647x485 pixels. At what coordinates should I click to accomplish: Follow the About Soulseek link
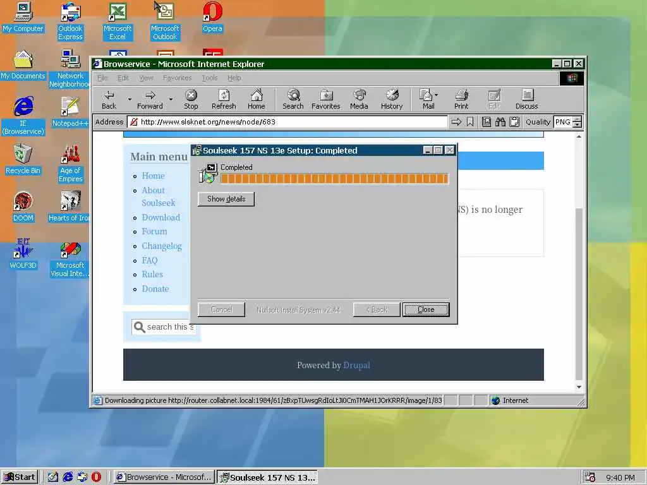coord(159,197)
